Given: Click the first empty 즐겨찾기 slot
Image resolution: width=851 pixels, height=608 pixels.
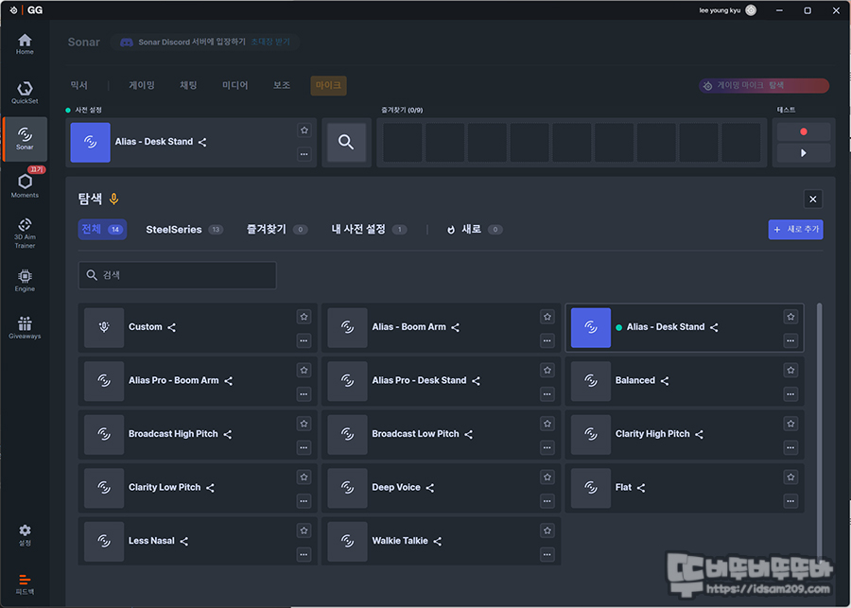Looking at the screenshot, I should 403,142.
